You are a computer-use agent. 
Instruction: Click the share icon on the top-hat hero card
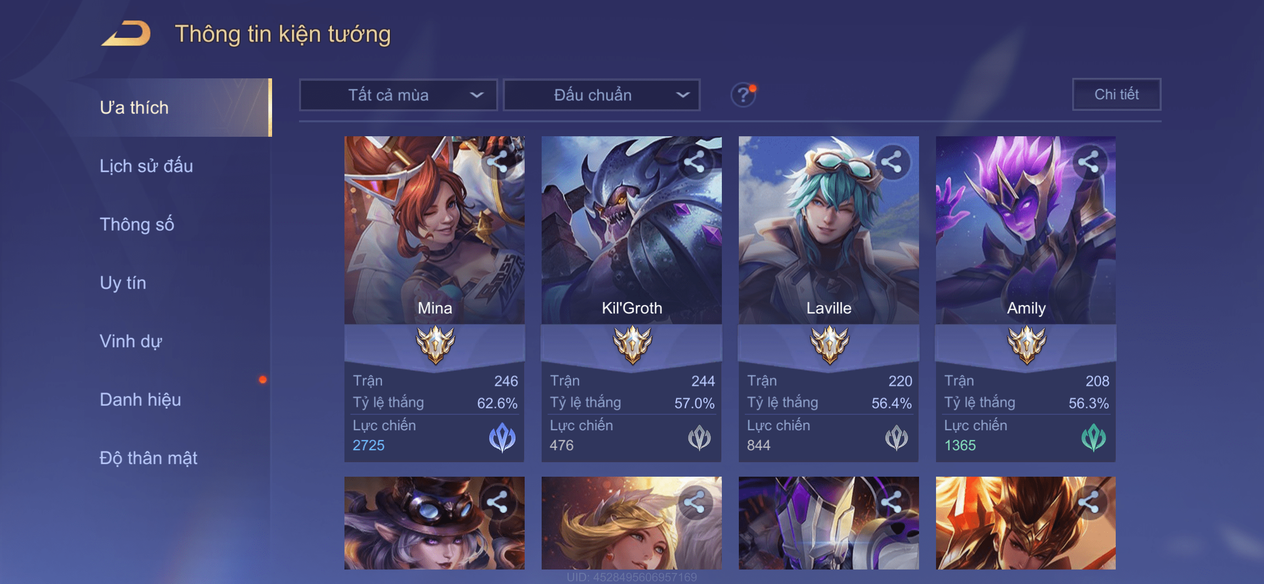498,502
